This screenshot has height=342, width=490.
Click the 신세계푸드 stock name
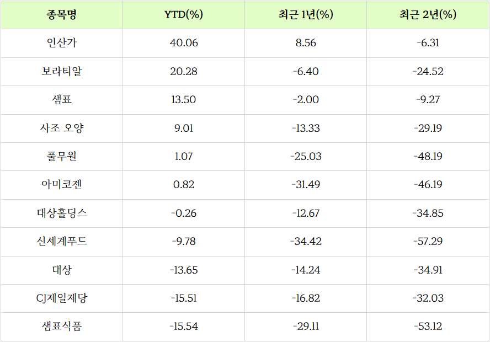[x=62, y=242]
